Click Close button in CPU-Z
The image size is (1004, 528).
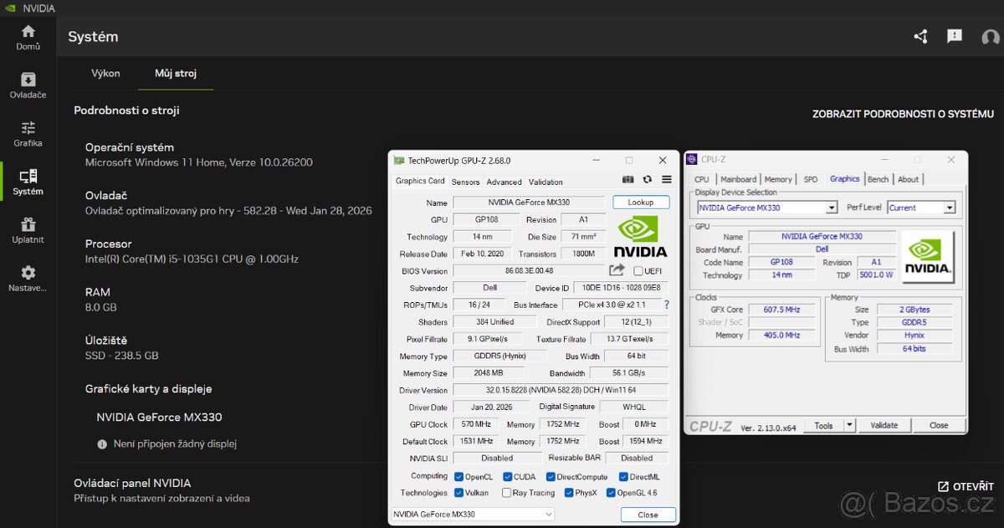(939, 425)
